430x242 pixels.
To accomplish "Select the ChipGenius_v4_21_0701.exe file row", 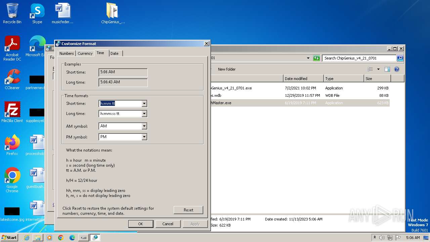I will point(300,88).
